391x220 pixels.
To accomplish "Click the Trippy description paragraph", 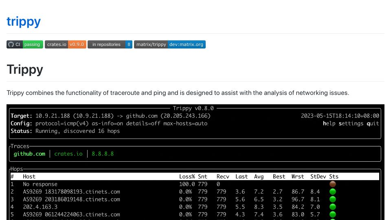I will (178, 93).
